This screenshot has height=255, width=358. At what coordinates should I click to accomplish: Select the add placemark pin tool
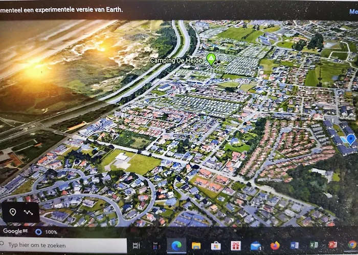(x=13, y=212)
